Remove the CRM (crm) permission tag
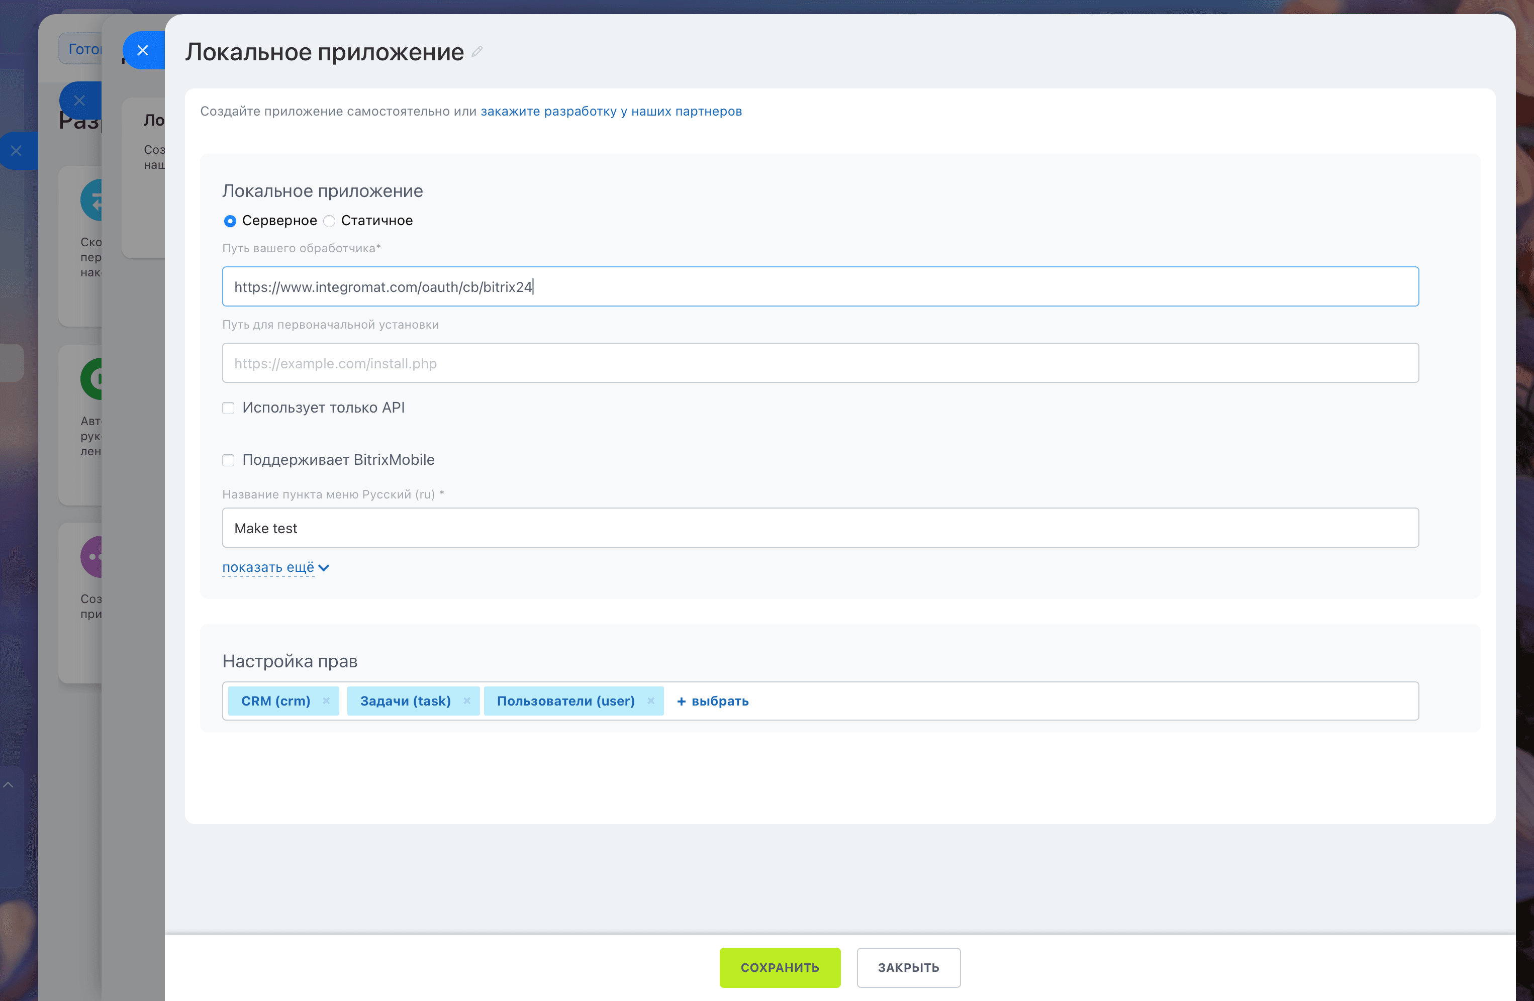 (327, 700)
